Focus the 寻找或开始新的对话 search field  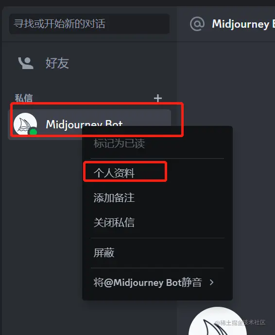pyautogui.click(x=89, y=24)
